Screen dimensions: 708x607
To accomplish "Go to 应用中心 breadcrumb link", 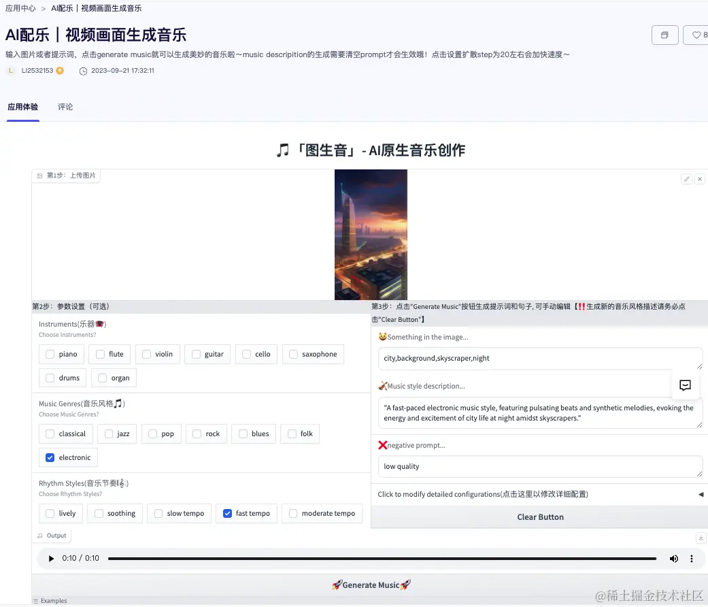I will click(x=20, y=8).
